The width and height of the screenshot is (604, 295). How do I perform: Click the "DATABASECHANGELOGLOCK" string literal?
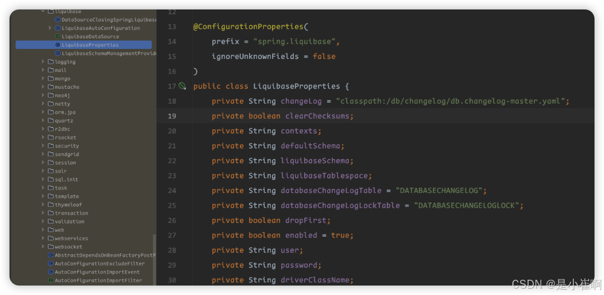point(467,206)
